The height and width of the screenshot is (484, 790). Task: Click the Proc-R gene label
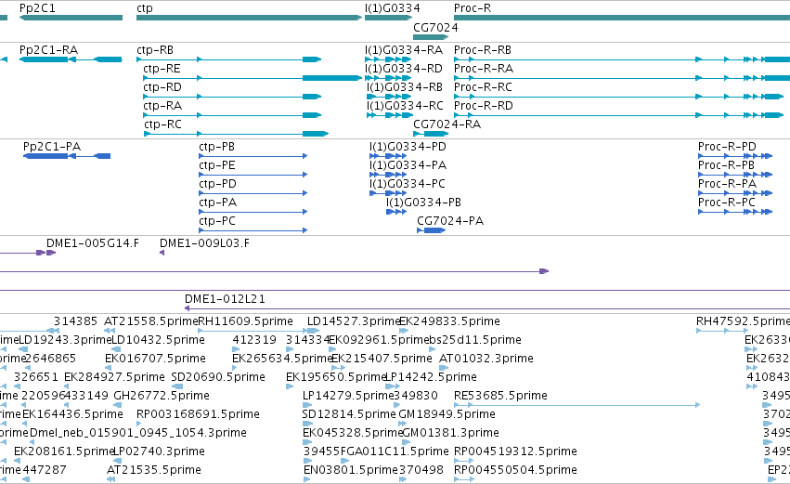point(473,8)
